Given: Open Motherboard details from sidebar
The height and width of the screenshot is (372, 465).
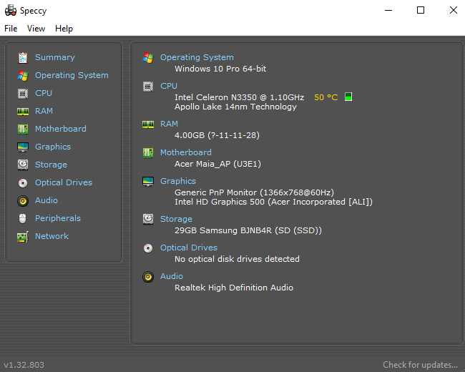Looking at the screenshot, I should pos(61,129).
